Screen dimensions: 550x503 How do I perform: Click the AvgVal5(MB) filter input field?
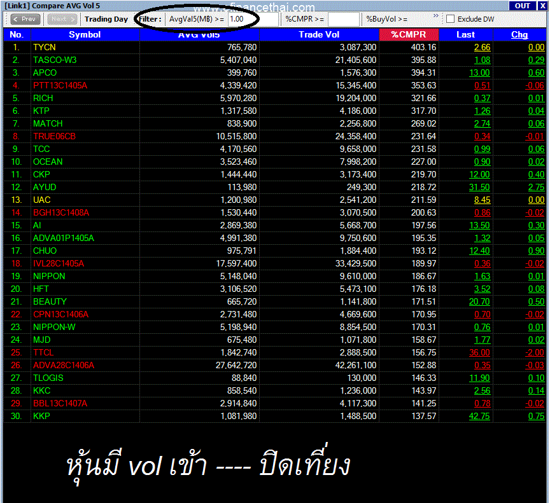coord(253,19)
